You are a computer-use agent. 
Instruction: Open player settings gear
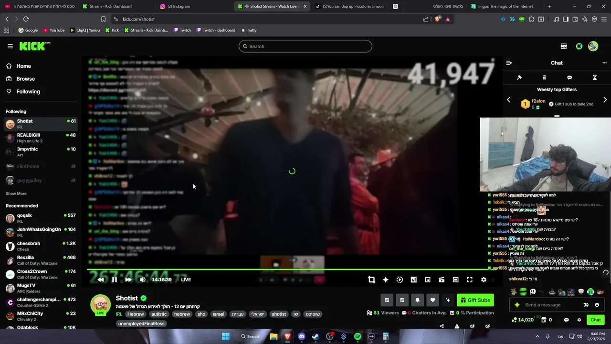pyautogui.click(x=484, y=279)
